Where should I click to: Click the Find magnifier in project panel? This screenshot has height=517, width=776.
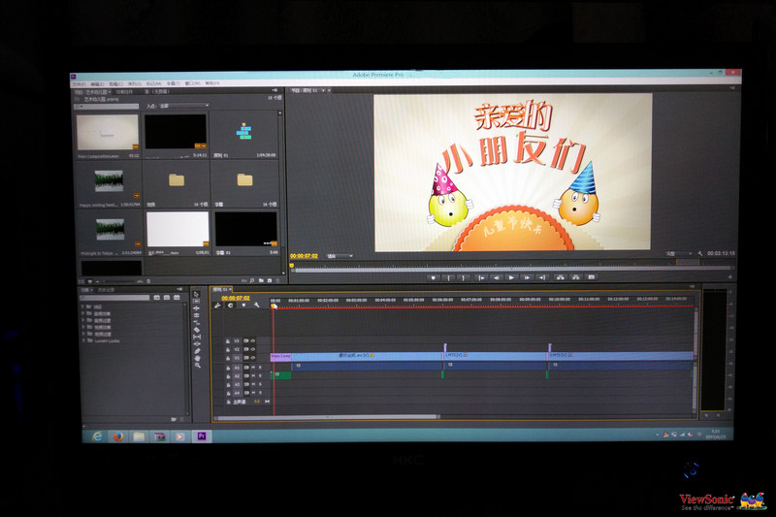pos(252,281)
